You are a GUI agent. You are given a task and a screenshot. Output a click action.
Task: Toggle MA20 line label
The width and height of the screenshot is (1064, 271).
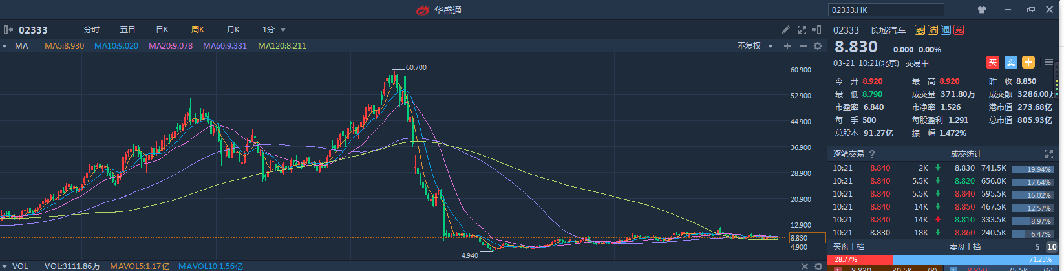click(x=171, y=46)
